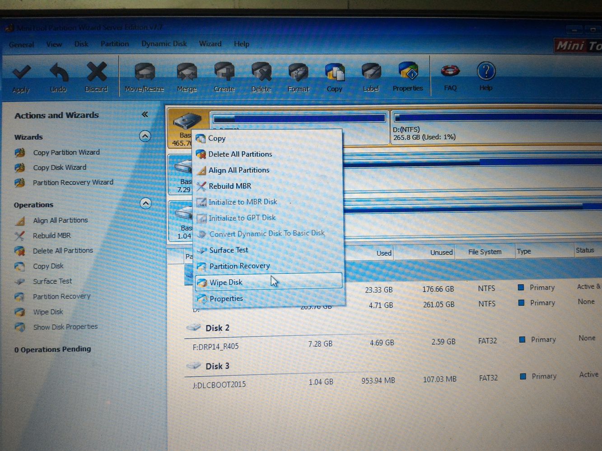Select the Move/Resize toolbar icon

(x=145, y=72)
